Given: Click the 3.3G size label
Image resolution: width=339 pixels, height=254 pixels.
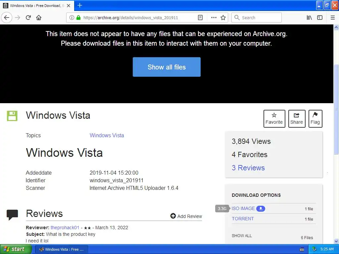Looking at the screenshot, I should click(x=222, y=209).
